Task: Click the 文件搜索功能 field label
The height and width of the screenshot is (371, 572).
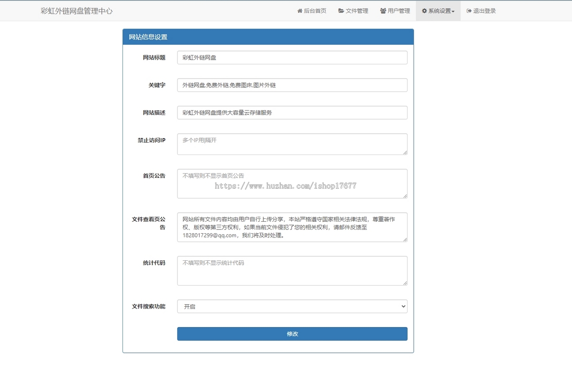Action: tap(149, 306)
